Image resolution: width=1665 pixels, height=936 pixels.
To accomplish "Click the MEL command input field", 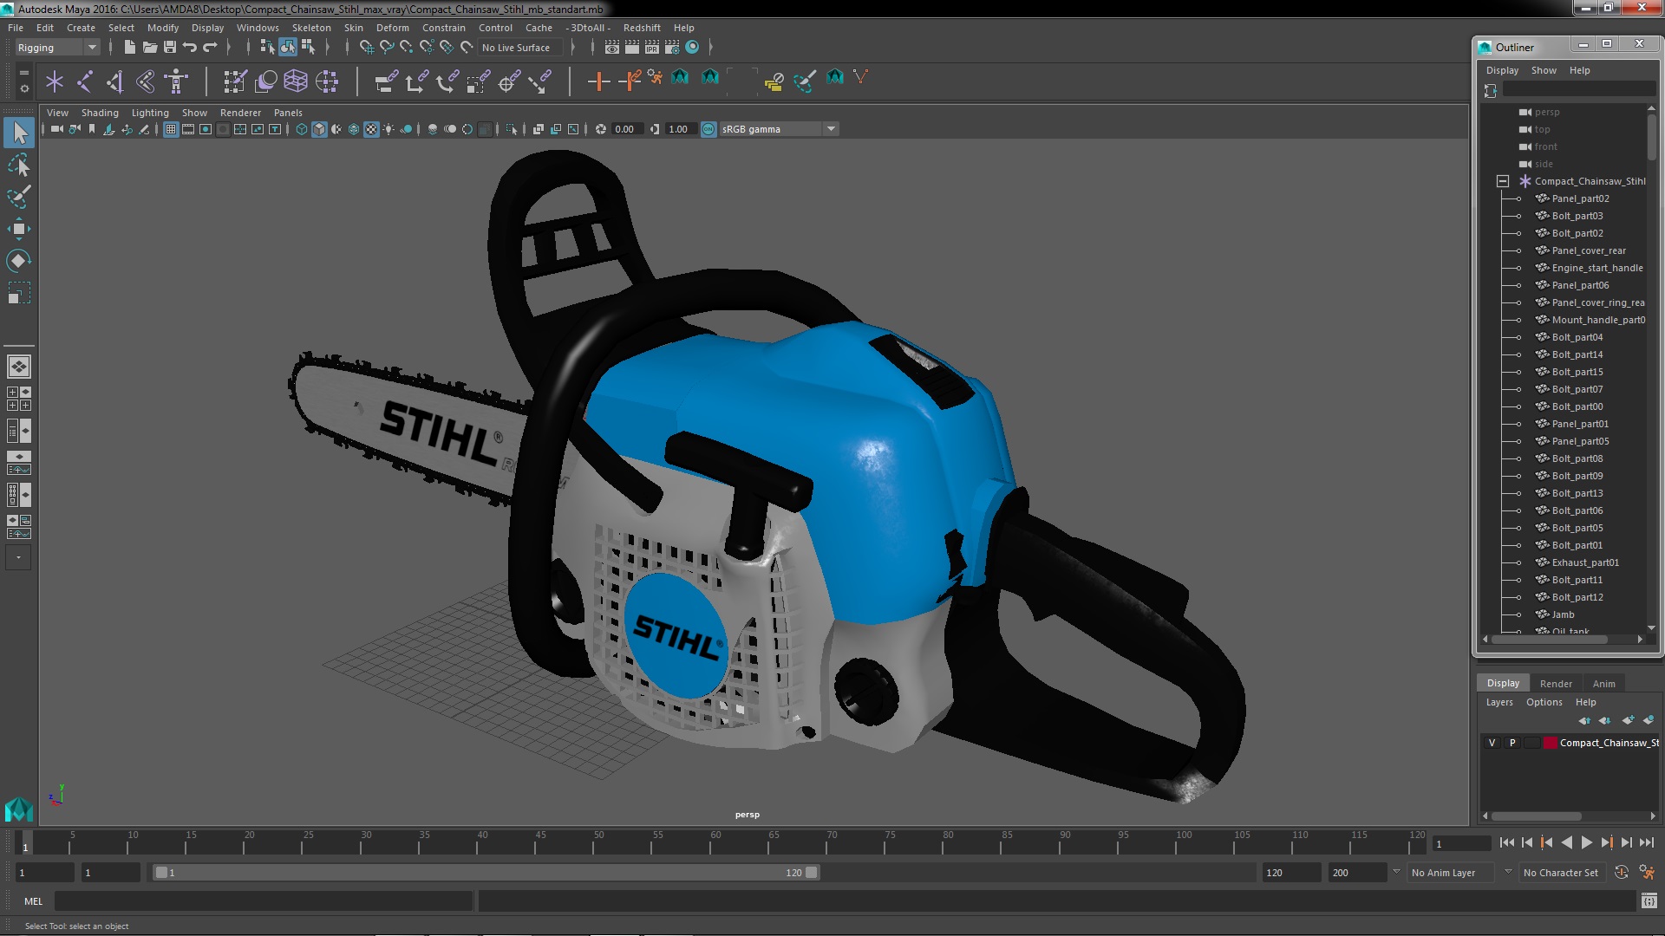I will pyautogui.click(x=263, y=901).
